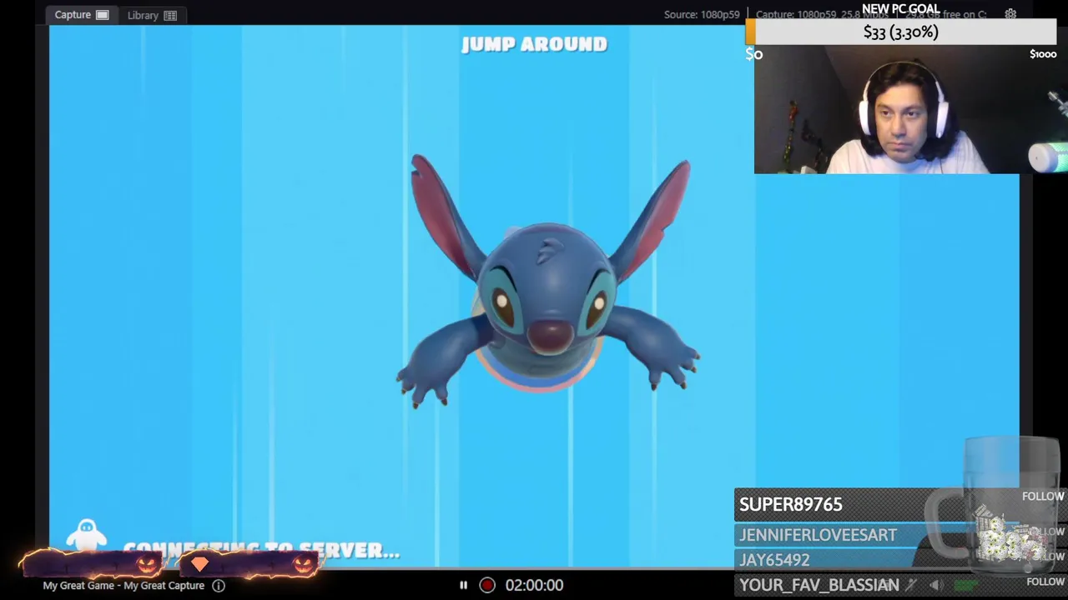Click the 02:00:00 recording timer
Viewport: 1068px width, 600px height.
point(534,585)
